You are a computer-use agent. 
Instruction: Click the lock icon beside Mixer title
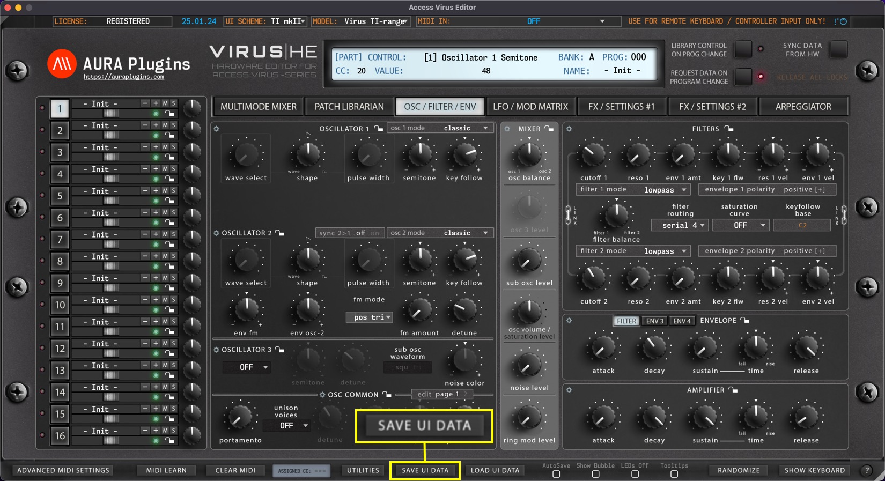tap(549, 129)
